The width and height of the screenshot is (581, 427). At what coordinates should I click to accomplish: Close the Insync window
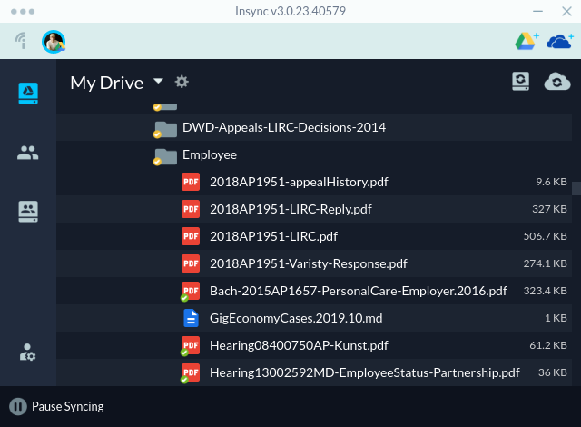click(x=566, y=12)
